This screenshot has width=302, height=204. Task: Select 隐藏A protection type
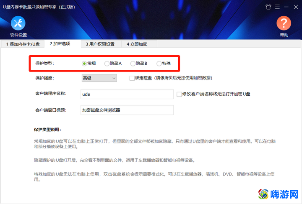pos(113,64)
